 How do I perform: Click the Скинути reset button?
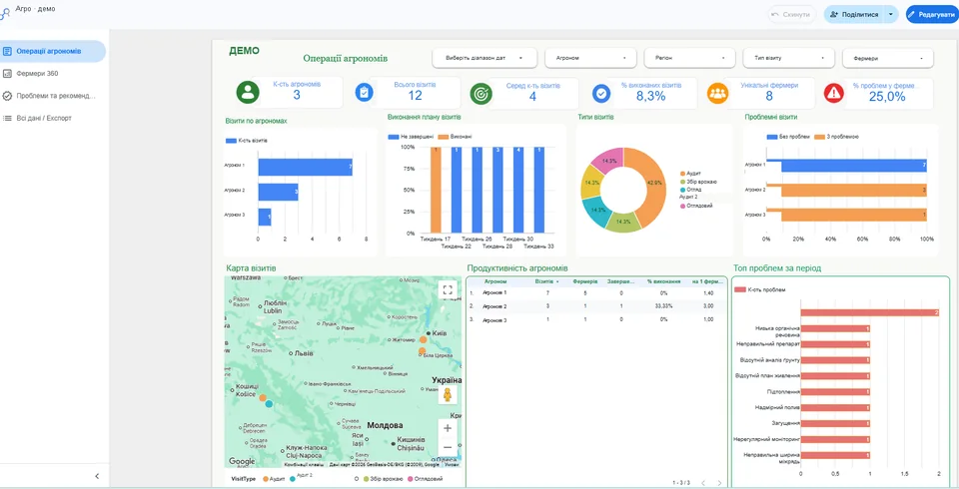click(x=792, y=14)
